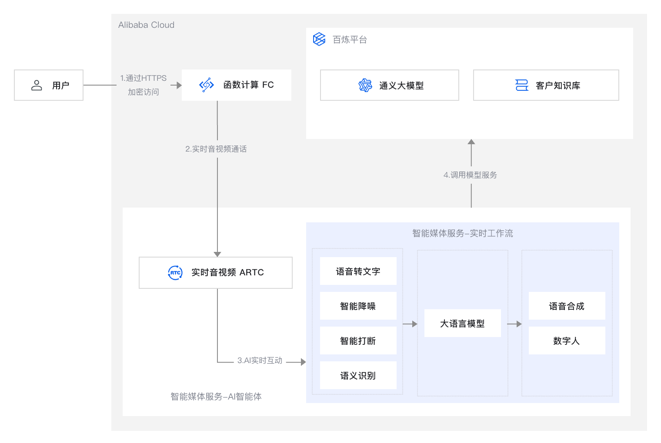Click the 智能打断 box
The height and width of the screenshot is (443, 661).
pyautogui.click(x=358, y=341)
